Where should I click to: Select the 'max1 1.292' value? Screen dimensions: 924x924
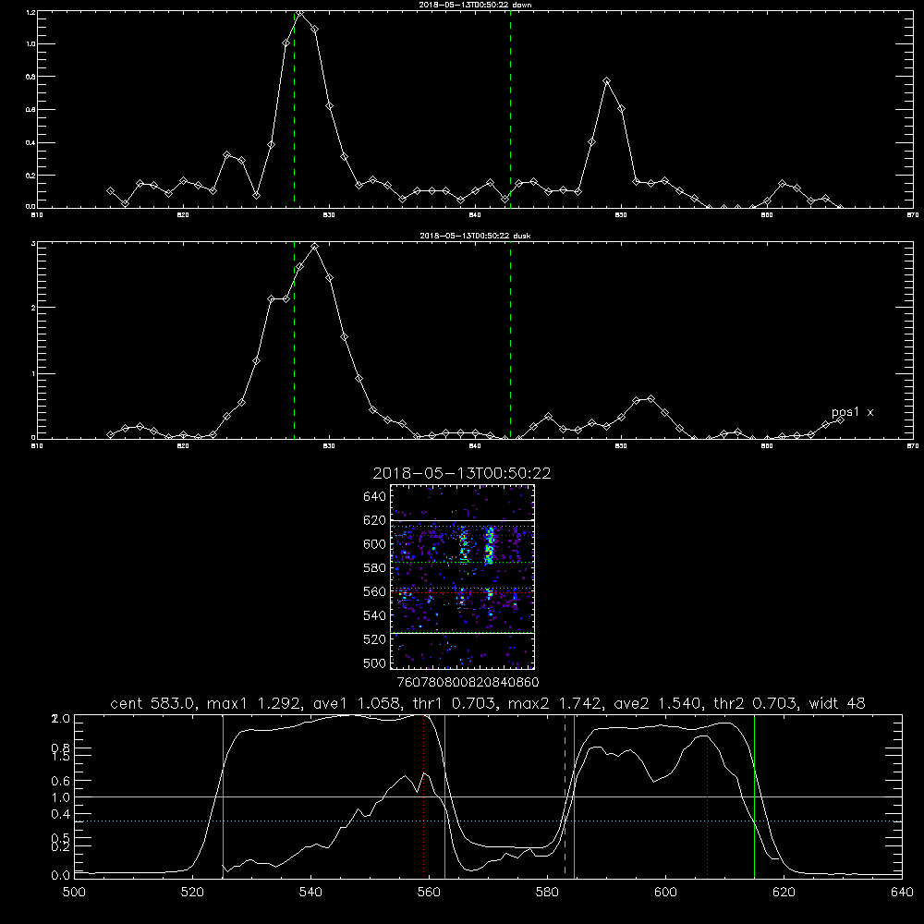(255, 703)
